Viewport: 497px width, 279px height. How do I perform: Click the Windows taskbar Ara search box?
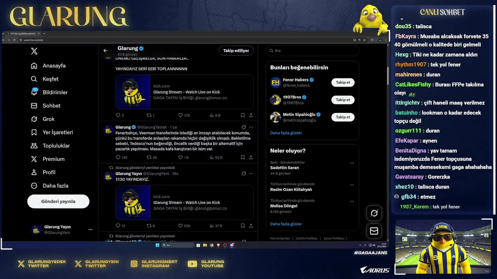pos(178,245)
